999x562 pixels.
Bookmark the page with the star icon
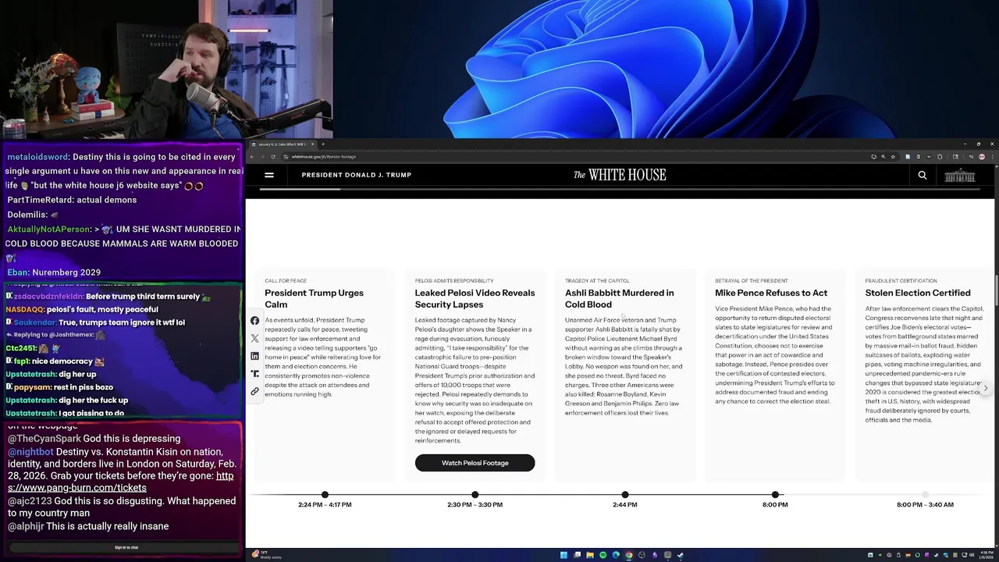(x=893, y=156)
